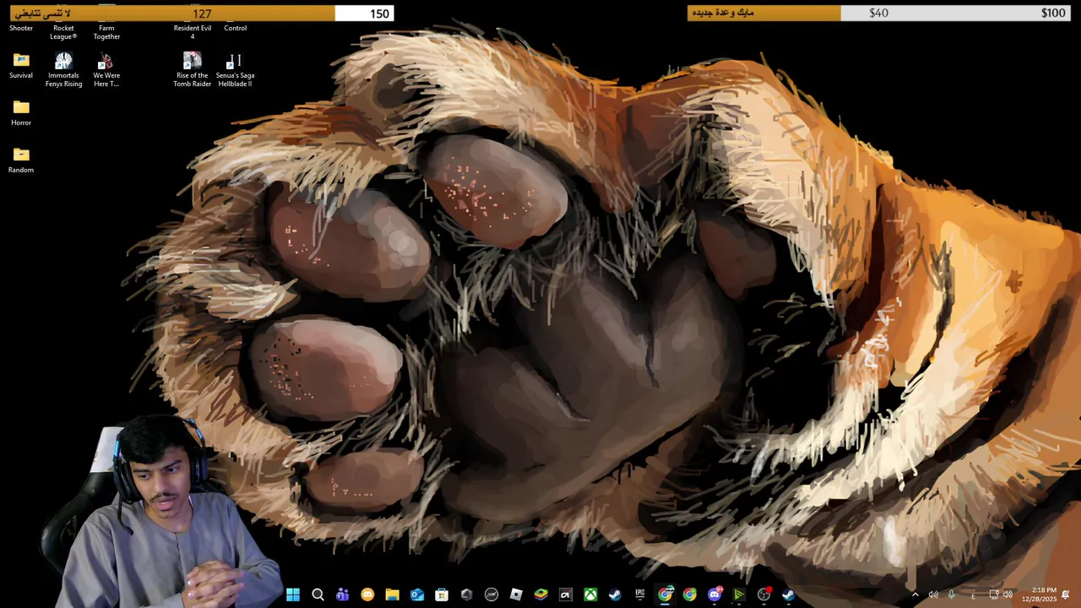Open Outlook from the taskbar
The image size is (1081, 608).
tap(416, 594)
